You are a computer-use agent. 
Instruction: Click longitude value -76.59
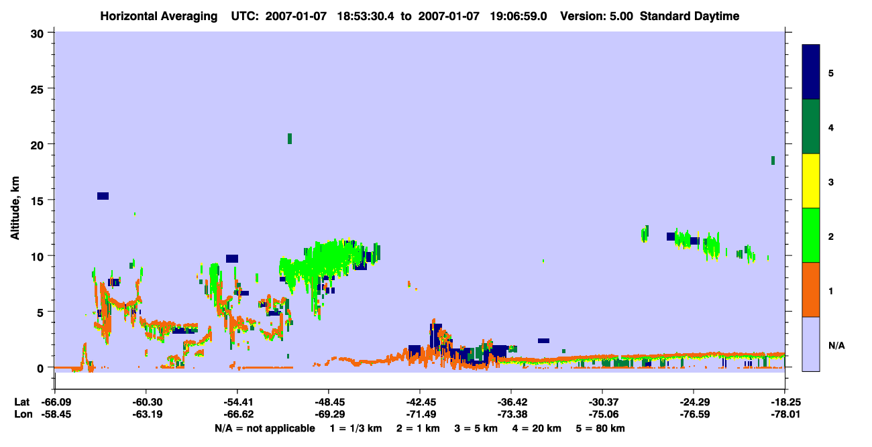(694, 414)
